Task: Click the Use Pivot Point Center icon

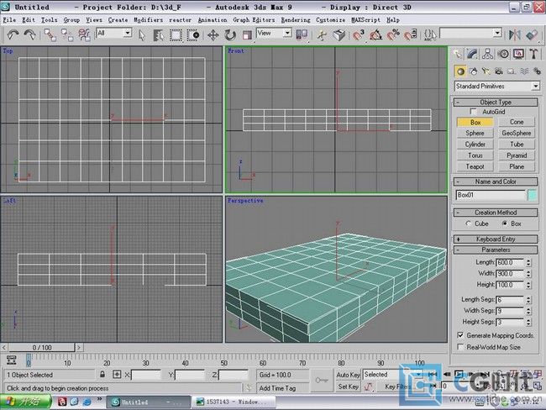Action: click(x=302, y=34)
